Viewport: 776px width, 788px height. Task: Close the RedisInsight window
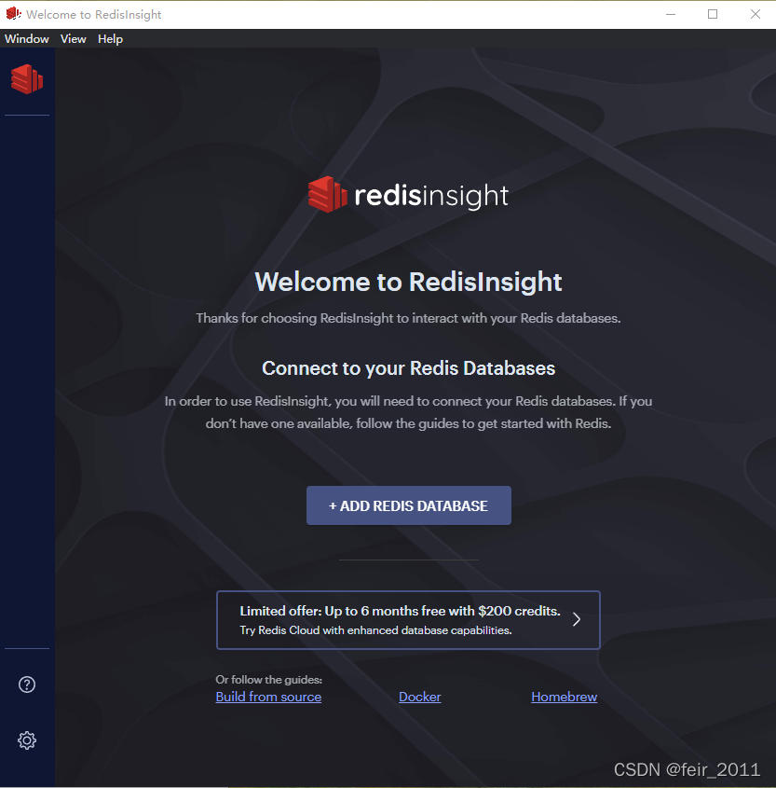(x=756, y=14)
